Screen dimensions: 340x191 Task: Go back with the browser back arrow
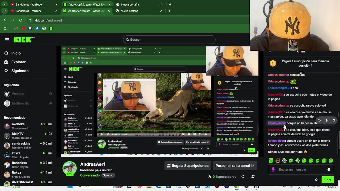click(x=5, y=20)
